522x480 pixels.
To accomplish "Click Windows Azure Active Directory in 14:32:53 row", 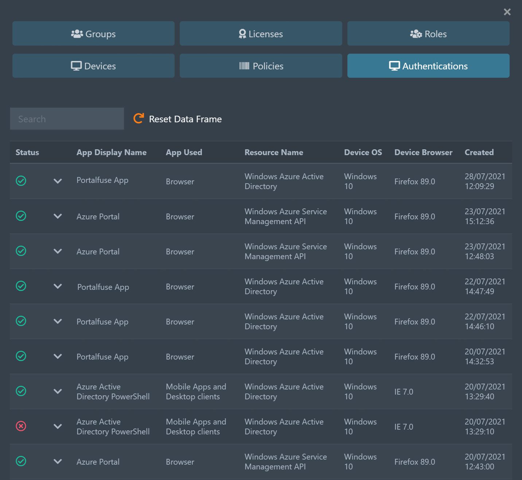I will tap(284, 357).
